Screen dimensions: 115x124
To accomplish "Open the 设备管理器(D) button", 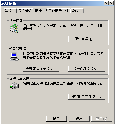I will point(87,68).
